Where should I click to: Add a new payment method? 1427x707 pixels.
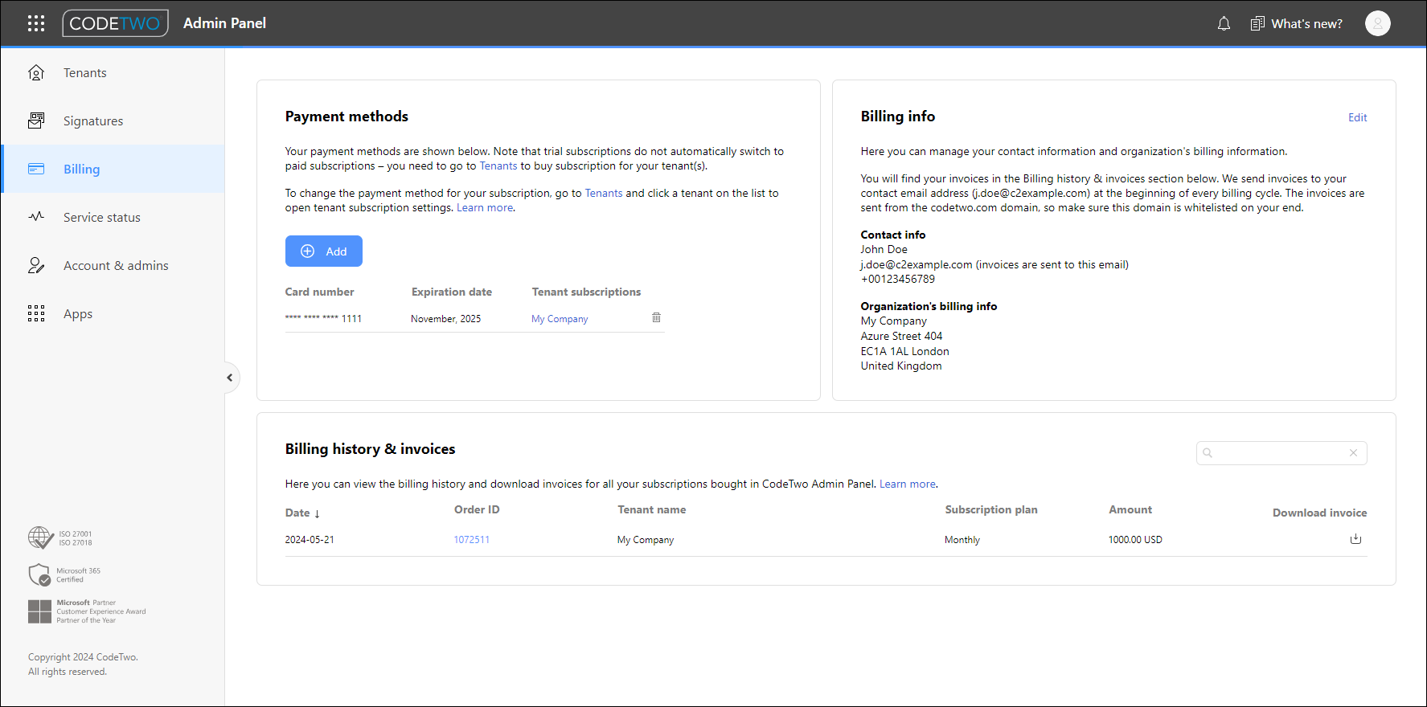click(x=323, y=251)
